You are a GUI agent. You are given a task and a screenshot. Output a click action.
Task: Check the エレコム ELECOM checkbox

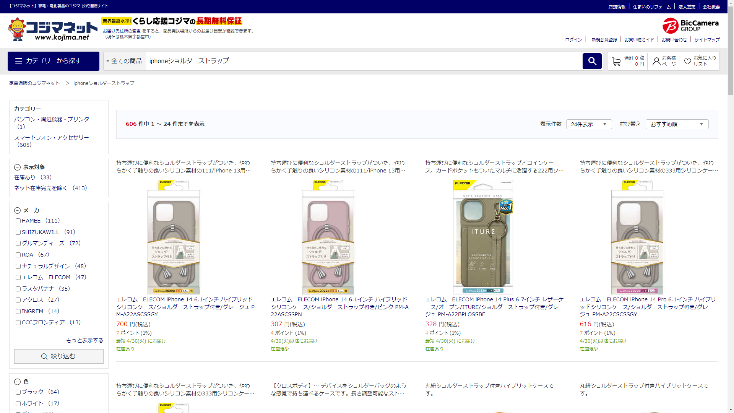[18, 278]
